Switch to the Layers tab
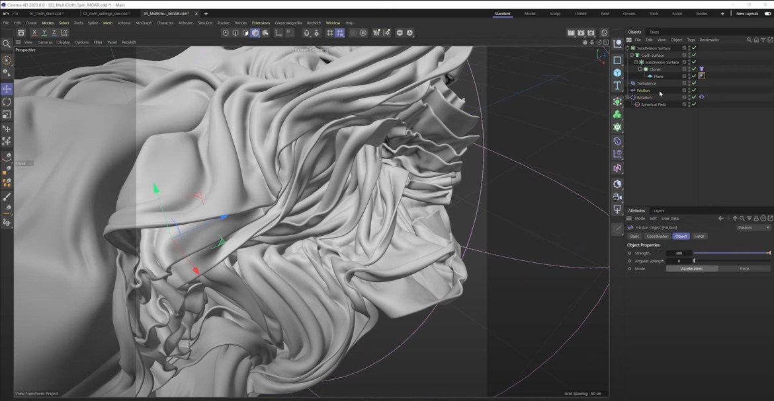The width and height of the screenshot is (774, 401). coord(658,211)
